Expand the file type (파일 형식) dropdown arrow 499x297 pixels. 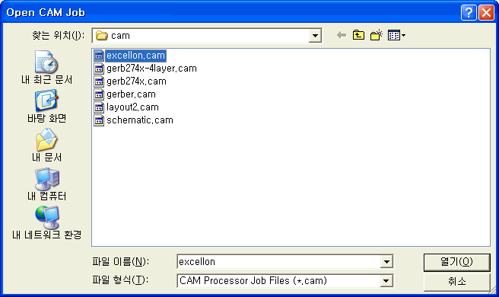click(x=386, y=281)
